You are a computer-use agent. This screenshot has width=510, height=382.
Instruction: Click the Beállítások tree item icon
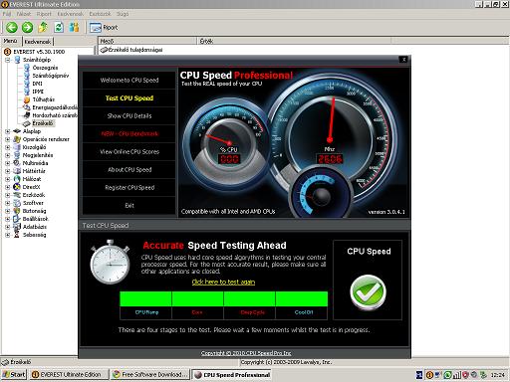17,219
